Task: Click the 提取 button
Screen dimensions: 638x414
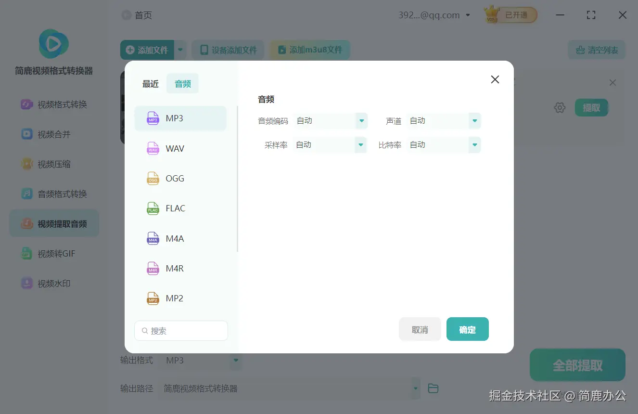Action: point(591,108)
